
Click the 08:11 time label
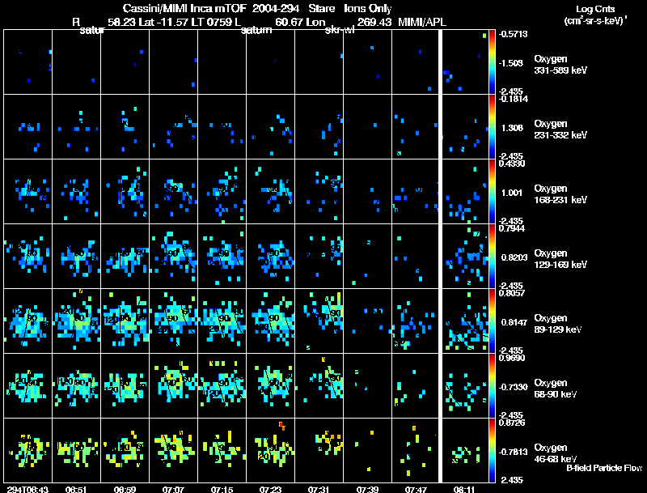coord(464,489)
